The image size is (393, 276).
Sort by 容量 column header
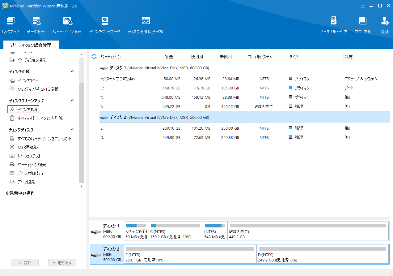pos(166,57)
